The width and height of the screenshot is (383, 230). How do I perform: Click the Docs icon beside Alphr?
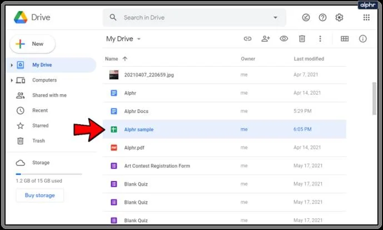click(114, 93)
